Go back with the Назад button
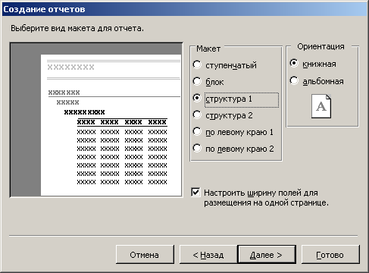The width and height of the screenshot is (369, 273). [208, 255]
